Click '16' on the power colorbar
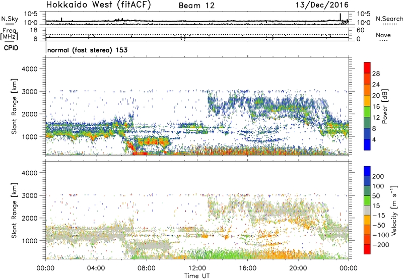The width and height of the screenshot is (403, 279). pos(376,107)
